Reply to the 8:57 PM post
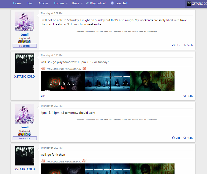 (x=188, y=138)
